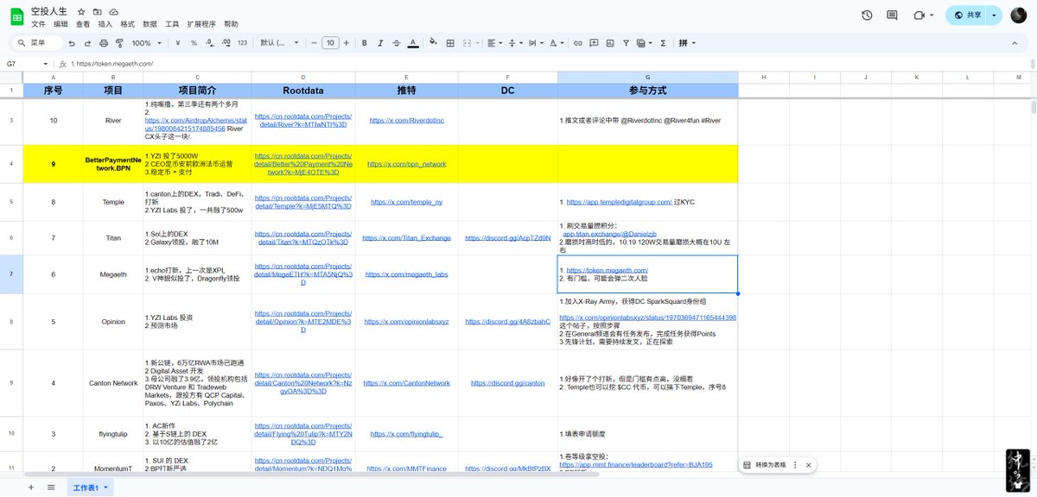Open the all sheets list icon
This screenshot has height=497, width=1037.
[x=51, y=488]
